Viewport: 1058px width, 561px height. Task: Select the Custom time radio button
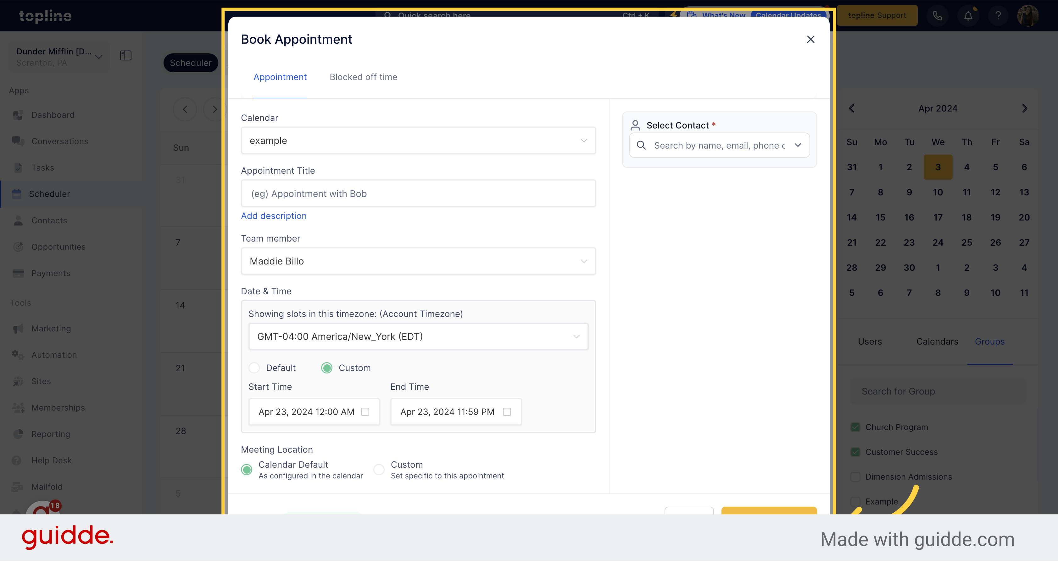point(327,368)
